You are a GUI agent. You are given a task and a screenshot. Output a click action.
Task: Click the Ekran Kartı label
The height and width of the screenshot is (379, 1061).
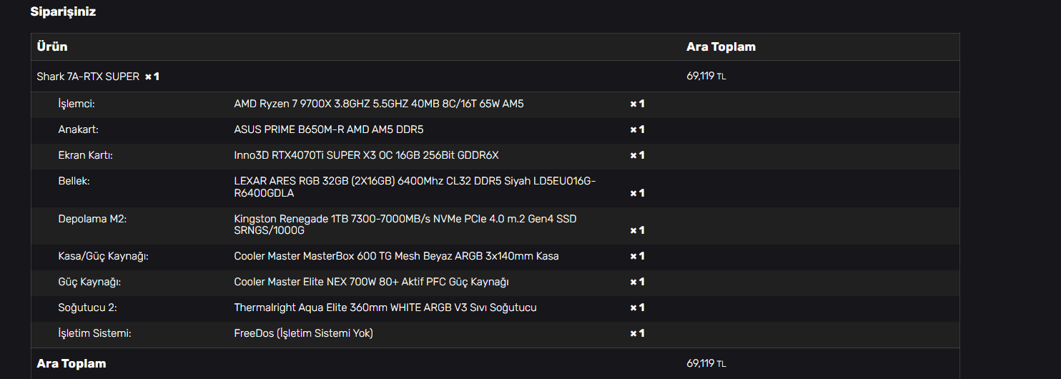pyautogui.click(x=85, y=155)
